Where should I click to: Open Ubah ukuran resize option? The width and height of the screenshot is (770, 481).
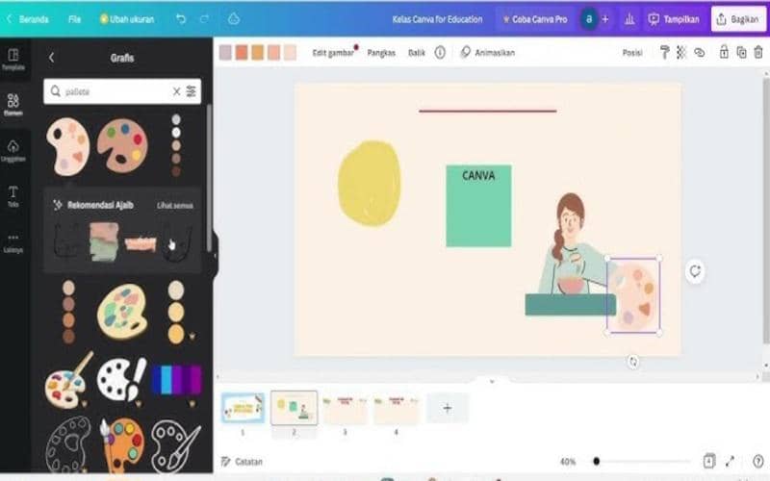tap(127, 19)
